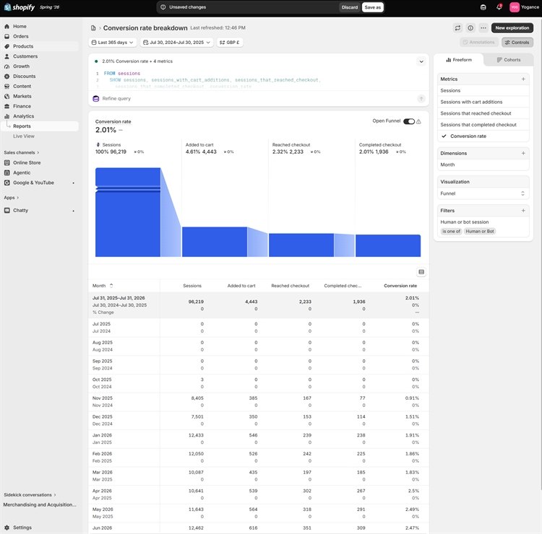Click the report info icon
This screenshot has height=534, width=542.
[470, 28]
